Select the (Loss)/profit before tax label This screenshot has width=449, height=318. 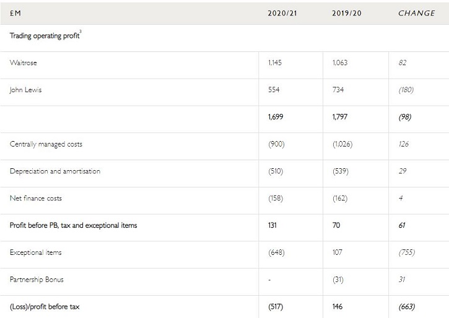point(45,307)
